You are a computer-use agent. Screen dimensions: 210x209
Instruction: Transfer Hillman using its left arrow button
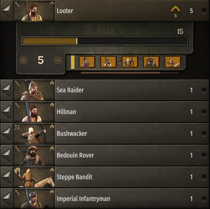(x=7, y=112)
